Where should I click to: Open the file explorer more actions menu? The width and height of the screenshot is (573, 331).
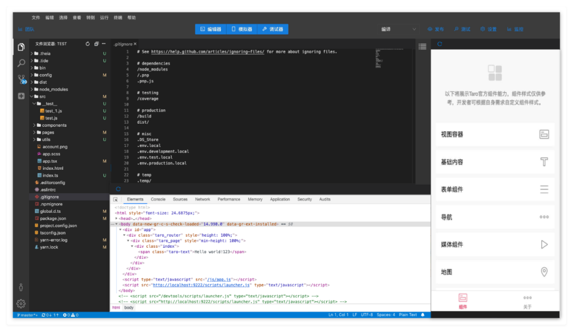coord(104,44)
